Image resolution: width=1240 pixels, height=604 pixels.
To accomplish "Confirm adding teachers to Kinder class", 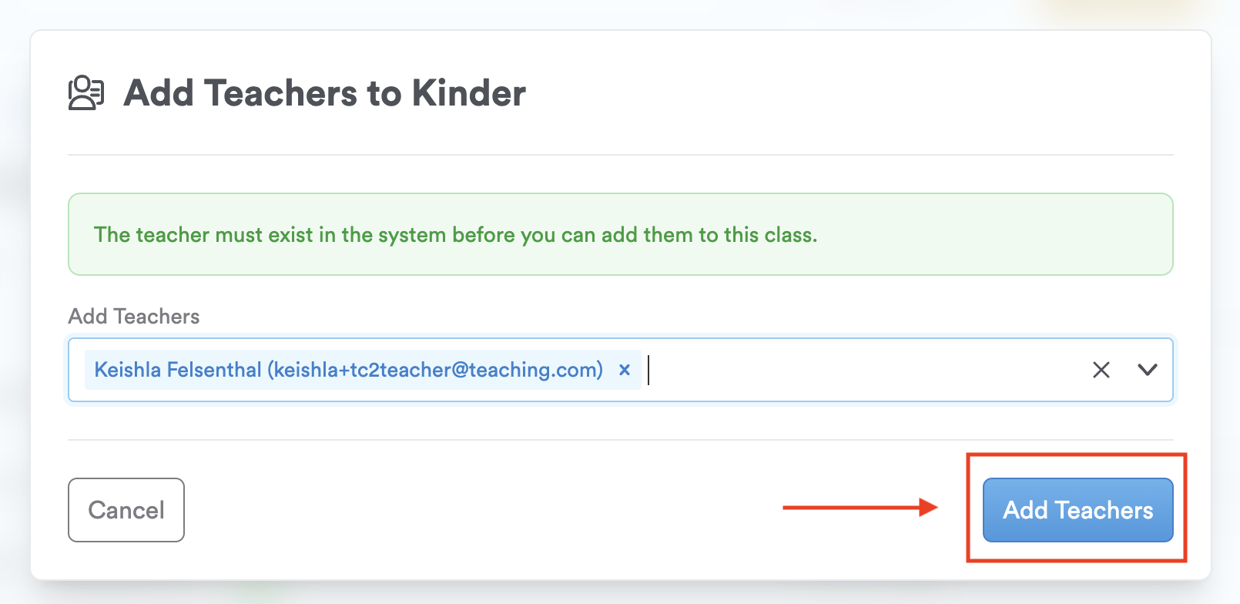I will 1077,510.
